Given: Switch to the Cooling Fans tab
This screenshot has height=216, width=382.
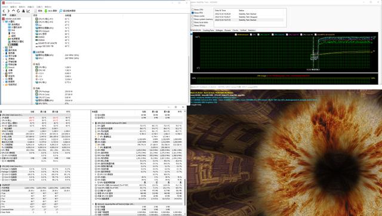Looking at the screenshot, I should pos(208,30).
